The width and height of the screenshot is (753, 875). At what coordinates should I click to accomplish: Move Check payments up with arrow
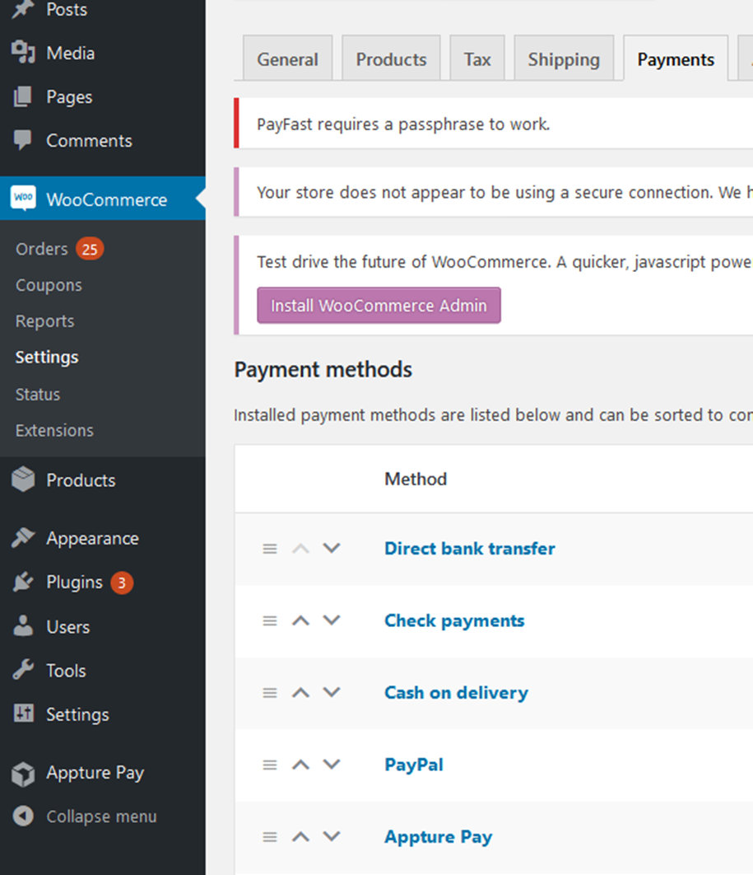click(301, 620)
